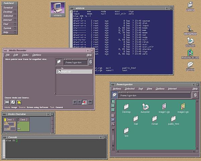Open Help menu in Media Recorder

pos(89,55)
